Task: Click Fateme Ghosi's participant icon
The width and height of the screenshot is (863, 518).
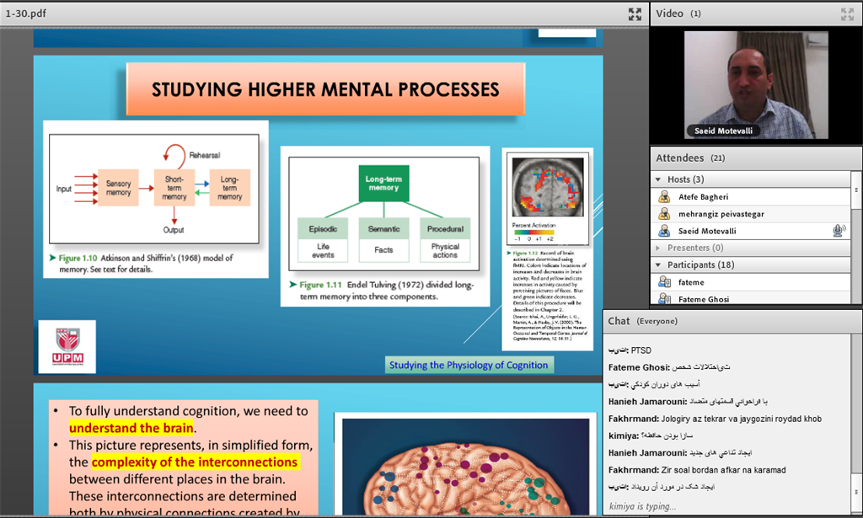Action: pyautogui.click(x=664, y=299)
